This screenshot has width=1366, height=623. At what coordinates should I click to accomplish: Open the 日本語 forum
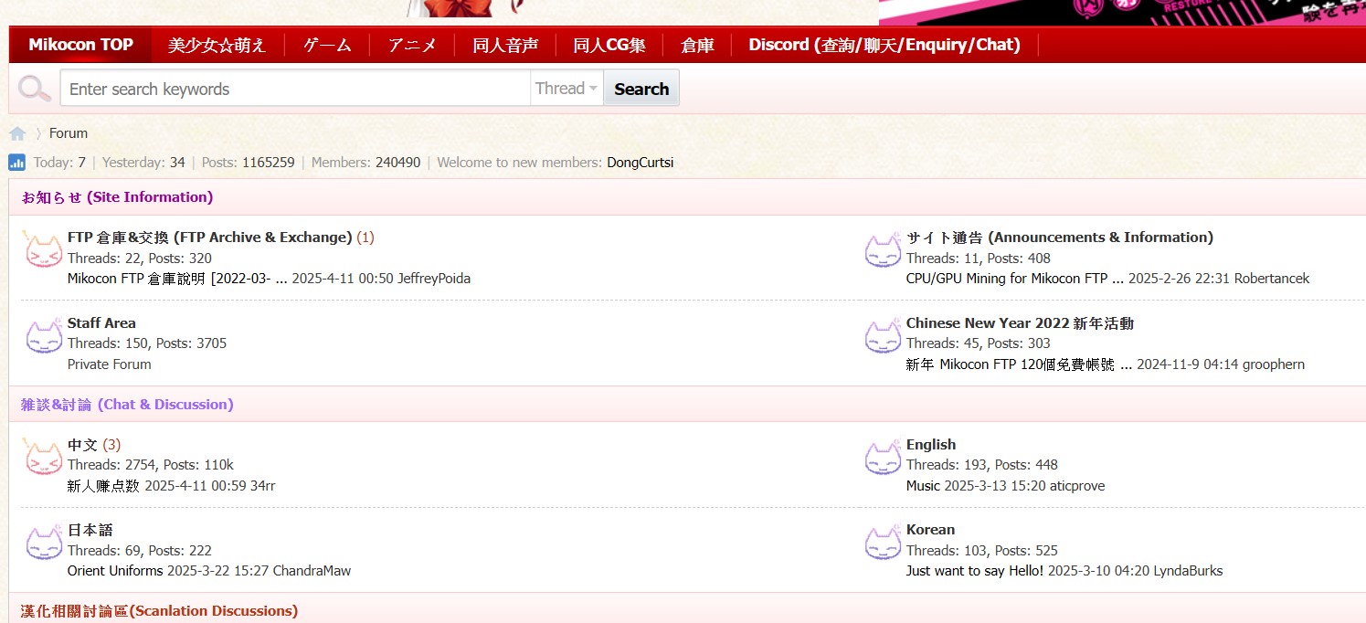click(x=90, y=530)
